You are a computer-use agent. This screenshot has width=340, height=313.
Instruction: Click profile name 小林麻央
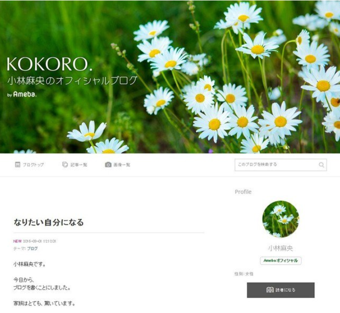[281, 248]
